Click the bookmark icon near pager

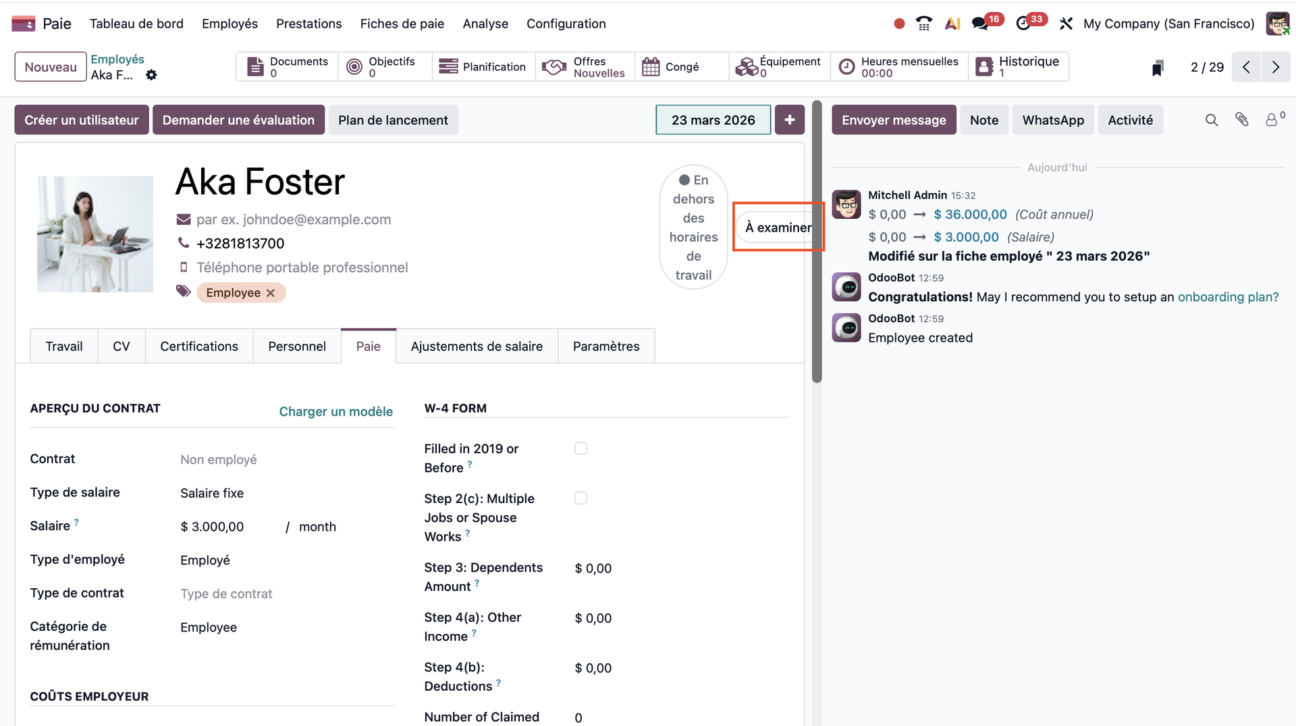[1158, 68]
